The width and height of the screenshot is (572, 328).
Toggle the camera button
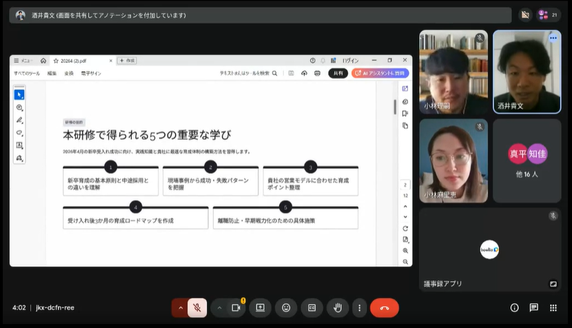pyautogui.click(x=236, y=308)
